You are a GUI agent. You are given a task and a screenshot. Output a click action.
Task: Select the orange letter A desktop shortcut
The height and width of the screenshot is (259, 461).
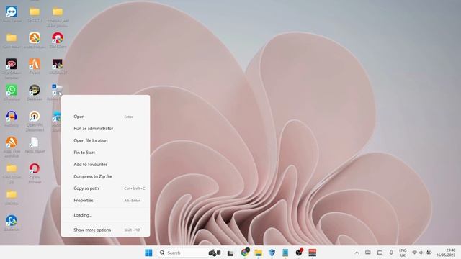pyautogui.click(x=35, y=64)
